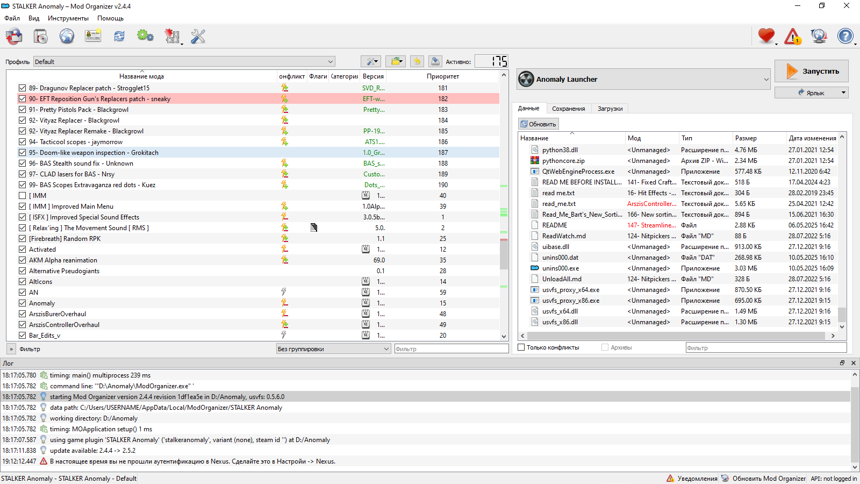
Task: Open the Tools menu
Action: pyautogui.click(x=68, y=18)
